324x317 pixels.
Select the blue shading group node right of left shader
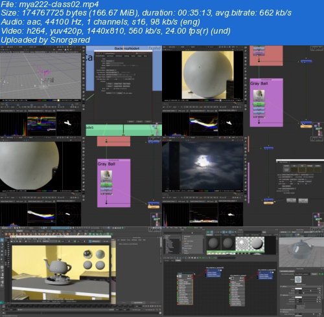pyautogui.click(x=213, y=273)
